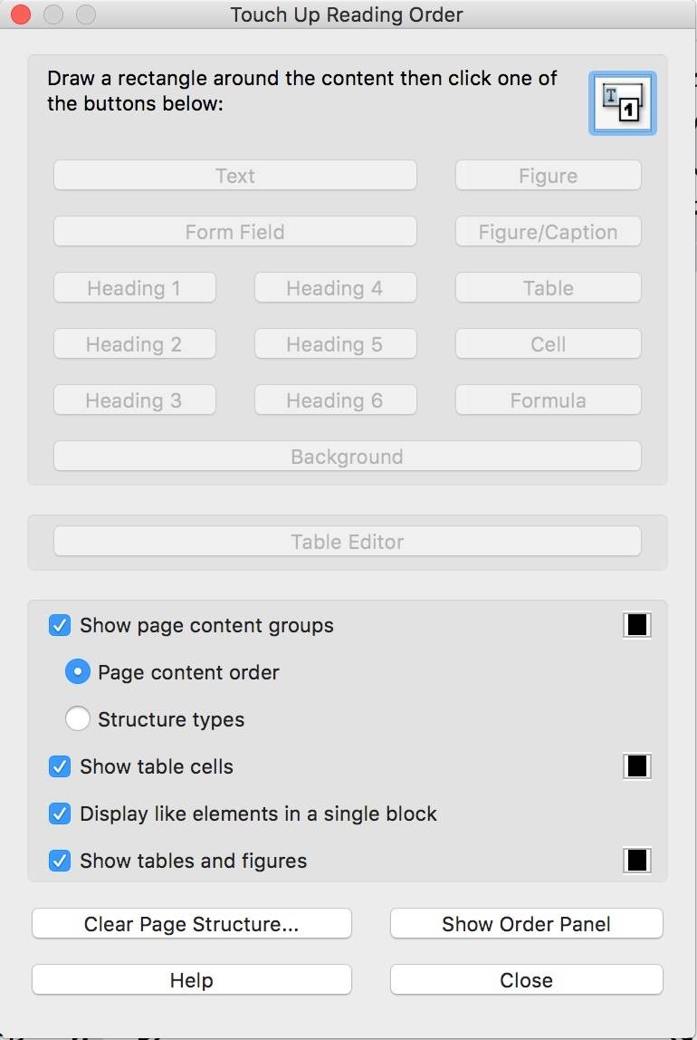Click the Clear Page Structure button
Viewport: 697px width, 1040px height.
191,924
